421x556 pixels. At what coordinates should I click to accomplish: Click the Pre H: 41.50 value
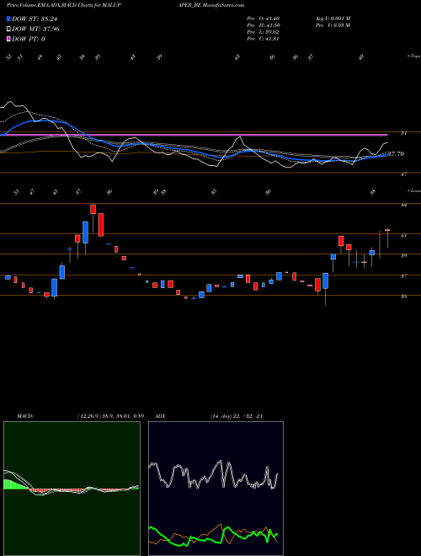click(x=263, y=25)
